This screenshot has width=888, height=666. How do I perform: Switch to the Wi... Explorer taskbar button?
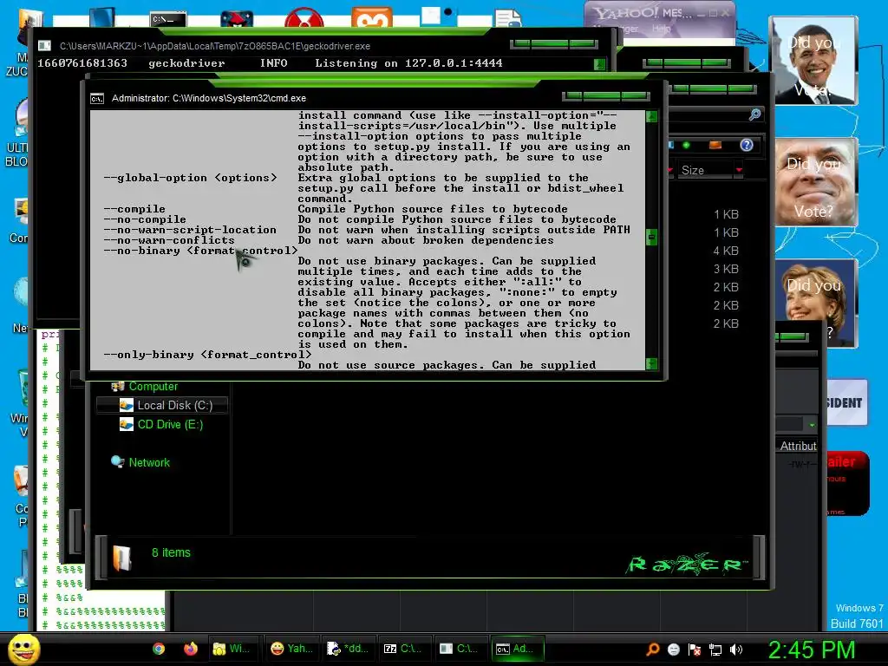(x=232, y=649)
